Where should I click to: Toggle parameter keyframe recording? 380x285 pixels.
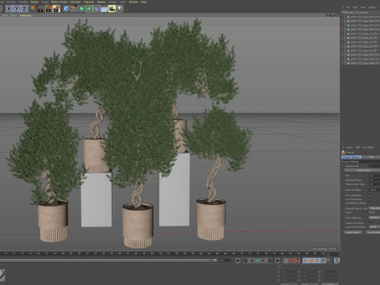323,260
